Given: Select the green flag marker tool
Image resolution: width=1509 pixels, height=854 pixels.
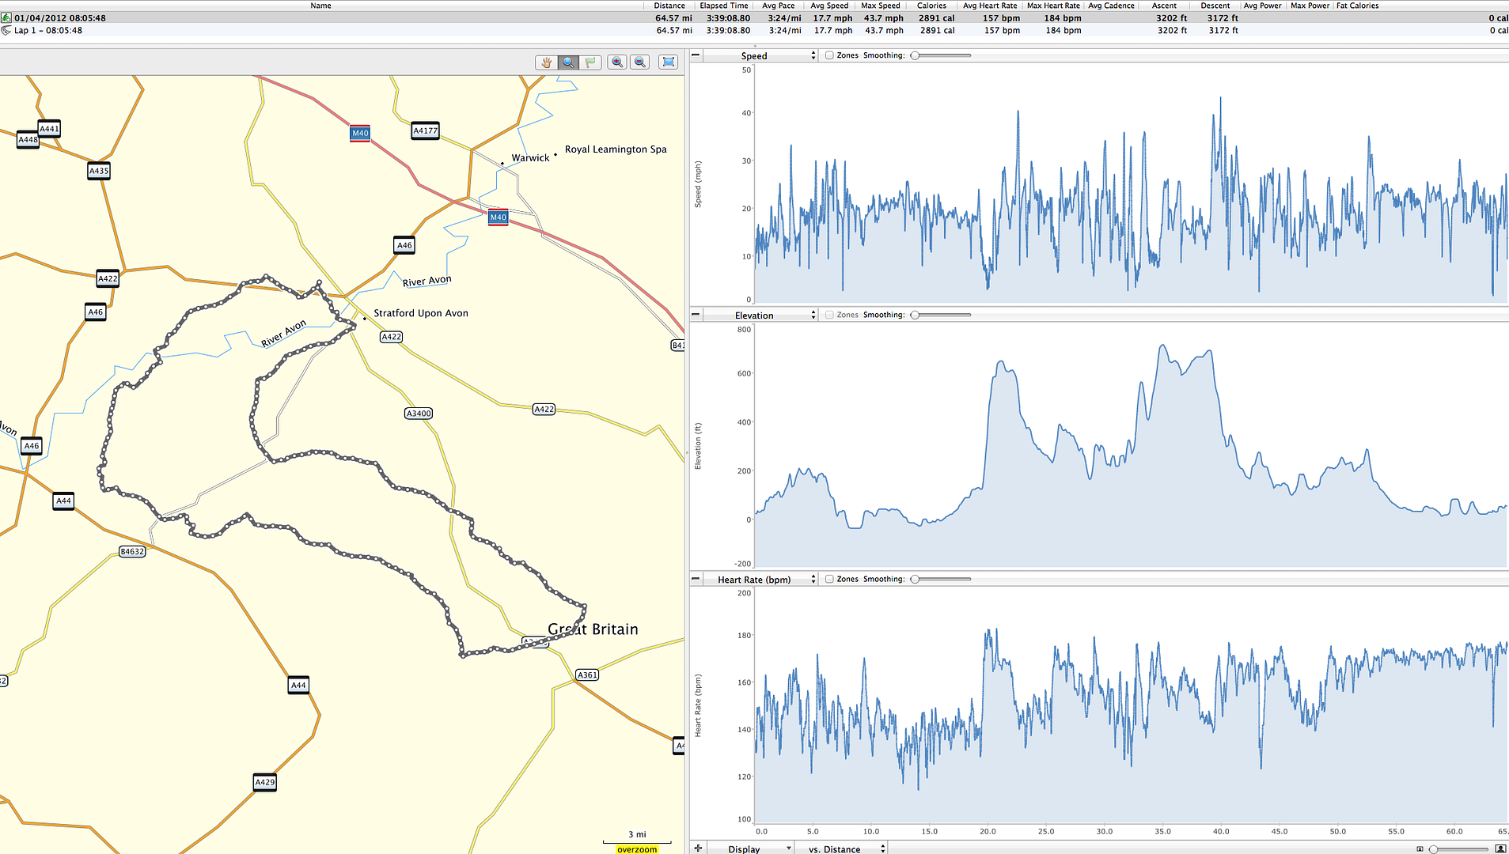Looking at the screenshot, I should click(x=590, y=62).
